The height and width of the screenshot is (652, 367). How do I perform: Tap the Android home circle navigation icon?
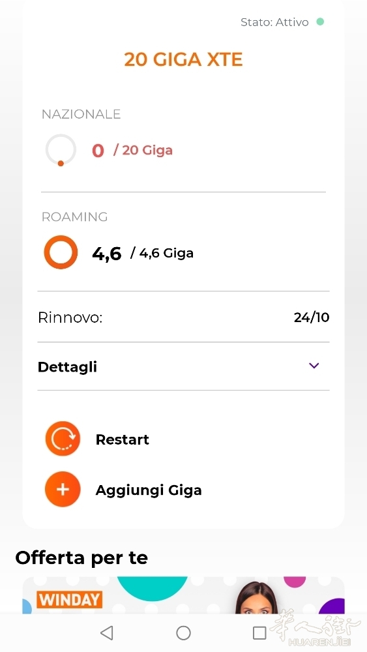pyautogui.click(x=183, y=633)
